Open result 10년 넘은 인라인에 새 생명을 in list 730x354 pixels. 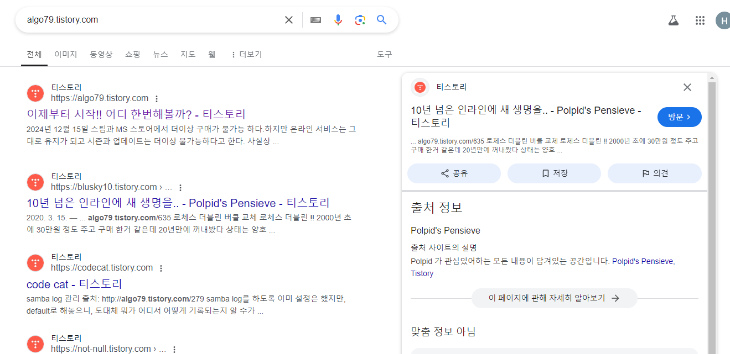(x=178, y=203)
